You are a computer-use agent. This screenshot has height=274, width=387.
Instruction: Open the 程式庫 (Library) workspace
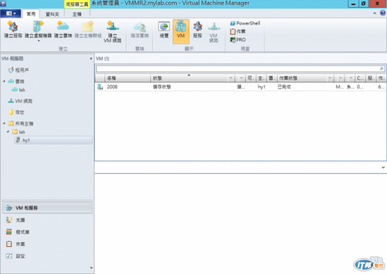17,232
